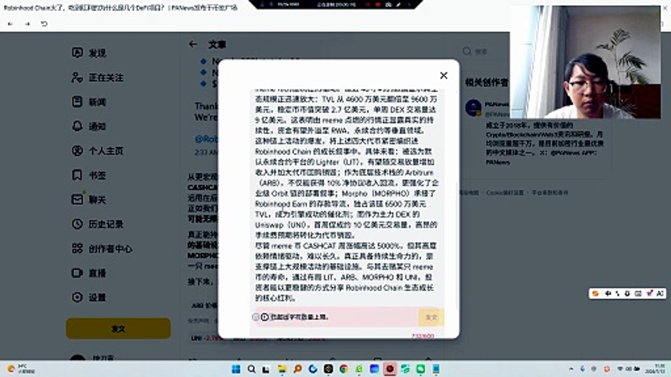
Task: Close the text modal dialog
Action: pos(443,75)
